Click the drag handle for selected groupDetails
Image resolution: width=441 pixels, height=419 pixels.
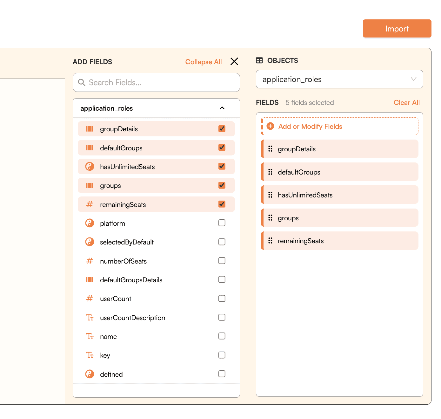click(270, 149)
